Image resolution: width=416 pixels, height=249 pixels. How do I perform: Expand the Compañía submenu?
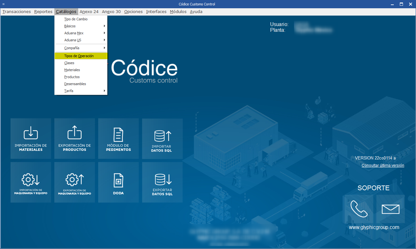[x=81, y=48]
